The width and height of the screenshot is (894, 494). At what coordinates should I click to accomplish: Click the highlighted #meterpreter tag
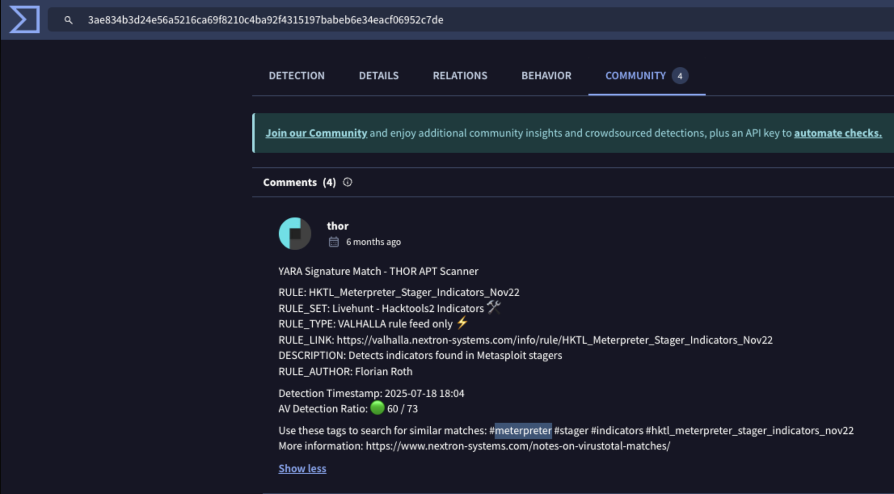(x=521, y=431)
